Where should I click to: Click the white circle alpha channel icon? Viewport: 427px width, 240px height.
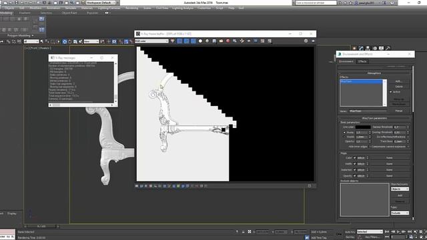tap(200, 41)
